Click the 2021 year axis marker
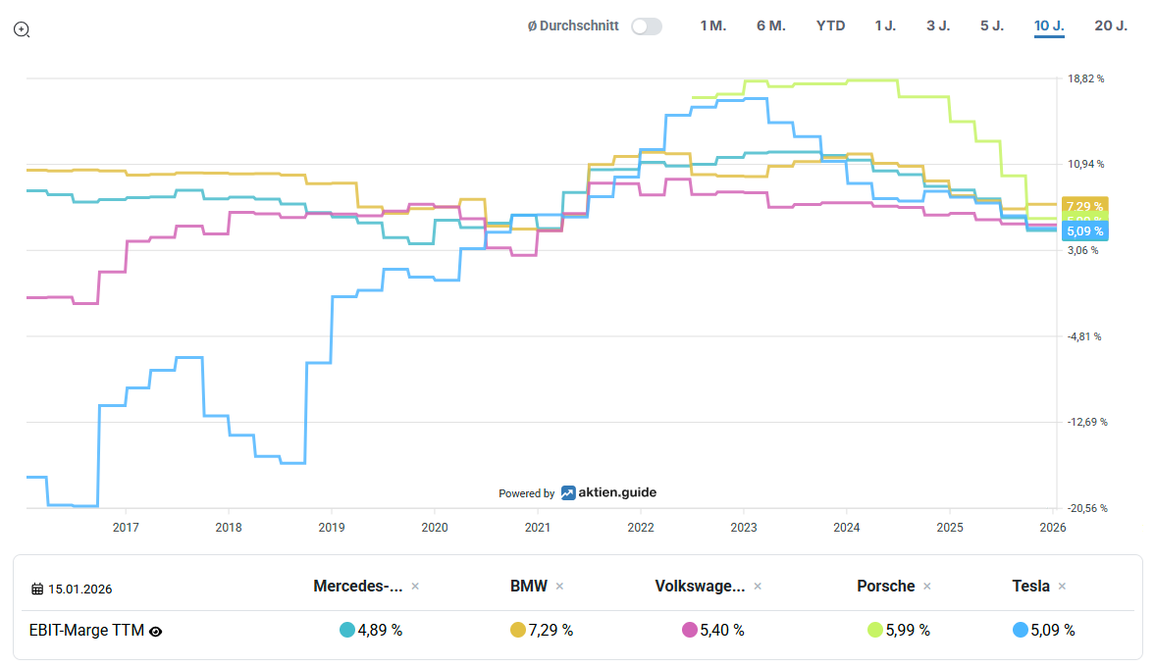 [538, 527]
